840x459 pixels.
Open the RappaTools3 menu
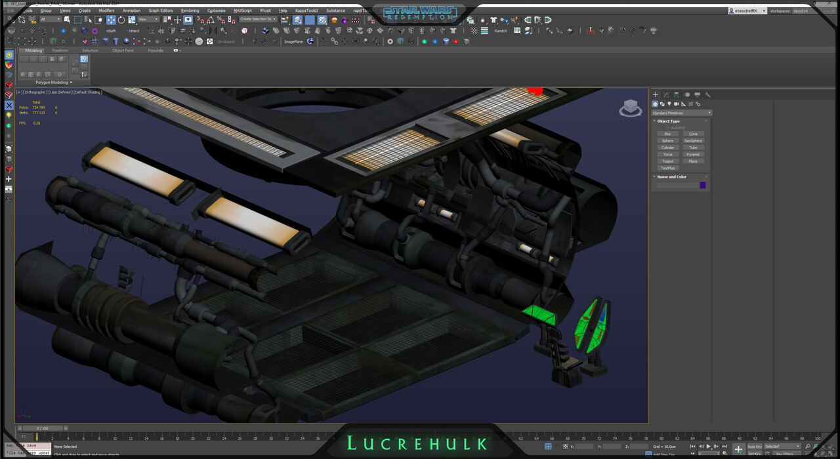pos(306,10)
